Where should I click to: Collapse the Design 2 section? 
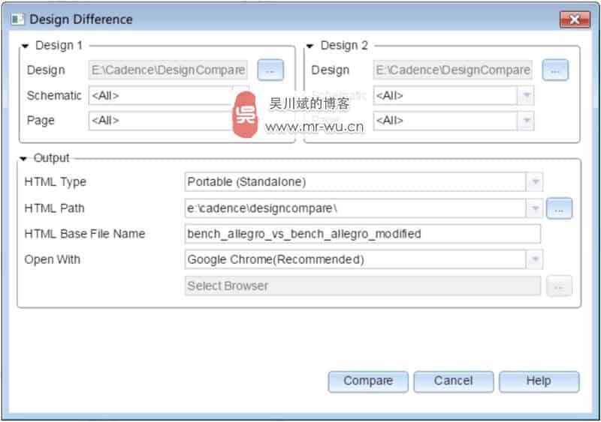tap(311, 46)
